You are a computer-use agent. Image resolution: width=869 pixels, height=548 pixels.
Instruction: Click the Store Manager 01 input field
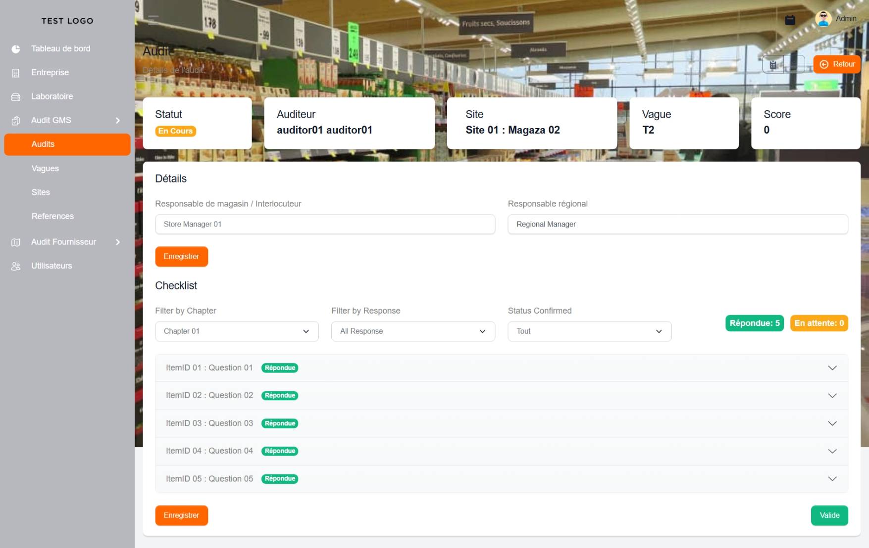pyautogui.click(x=325, y=224)
